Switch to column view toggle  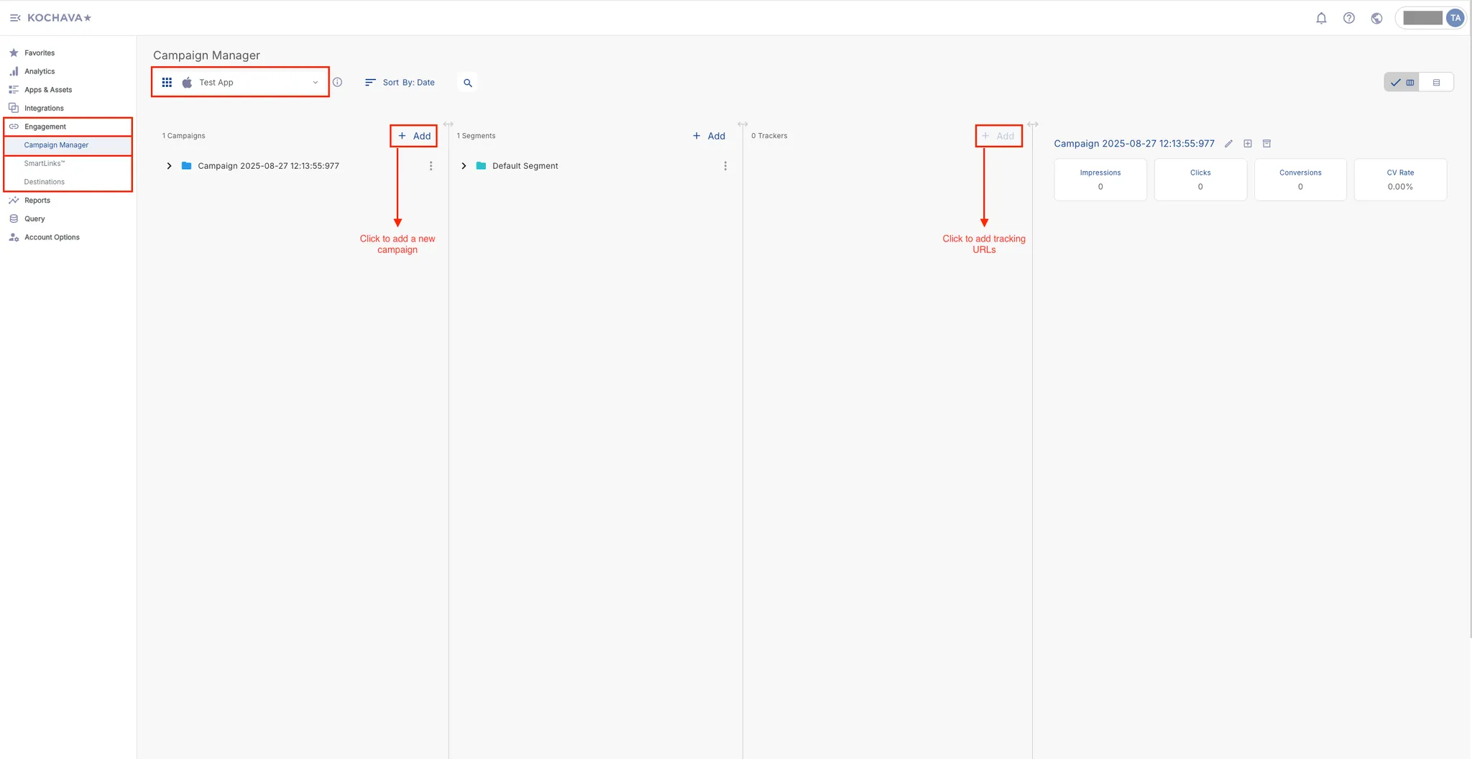click(x=1402, y=82)
